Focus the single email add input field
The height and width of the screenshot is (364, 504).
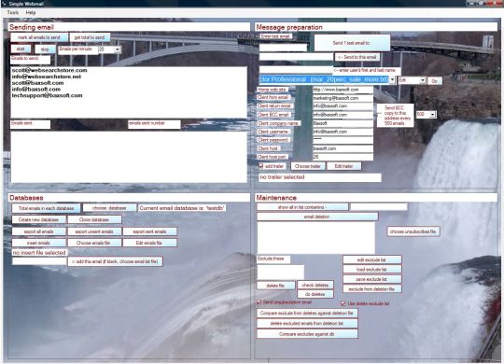pos(39,260)
